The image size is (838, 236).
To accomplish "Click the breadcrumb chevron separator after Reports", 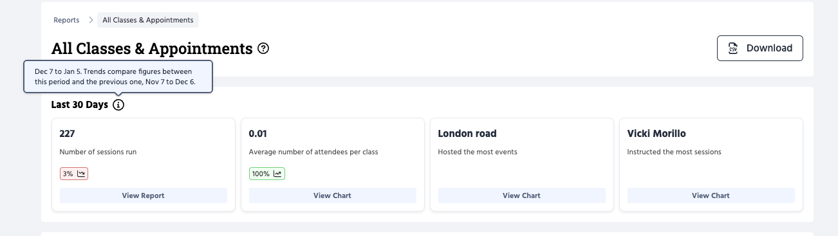I will click(91, 20).
